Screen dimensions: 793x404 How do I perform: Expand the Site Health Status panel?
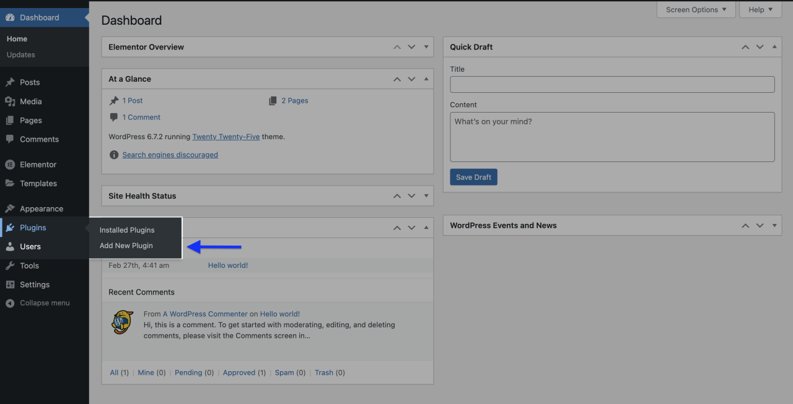pyautogui.click(x=426, y=196)
